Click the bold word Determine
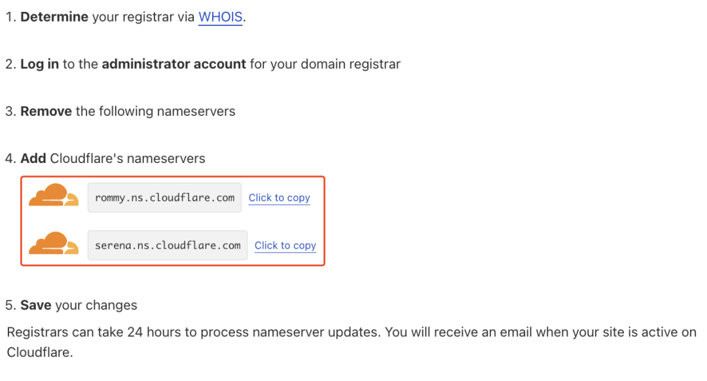Screen dimensions: 707x381 54,17
